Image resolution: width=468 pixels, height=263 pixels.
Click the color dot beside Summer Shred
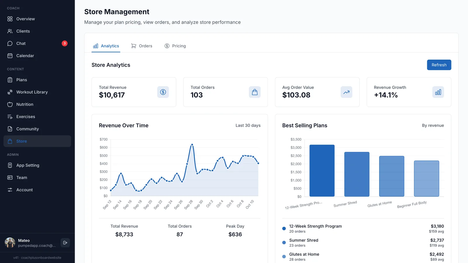click(x=284, y=243)
